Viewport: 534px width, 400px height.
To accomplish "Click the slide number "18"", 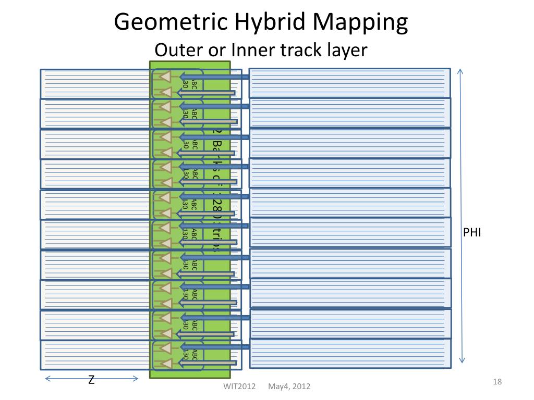I will coord(497,382).
